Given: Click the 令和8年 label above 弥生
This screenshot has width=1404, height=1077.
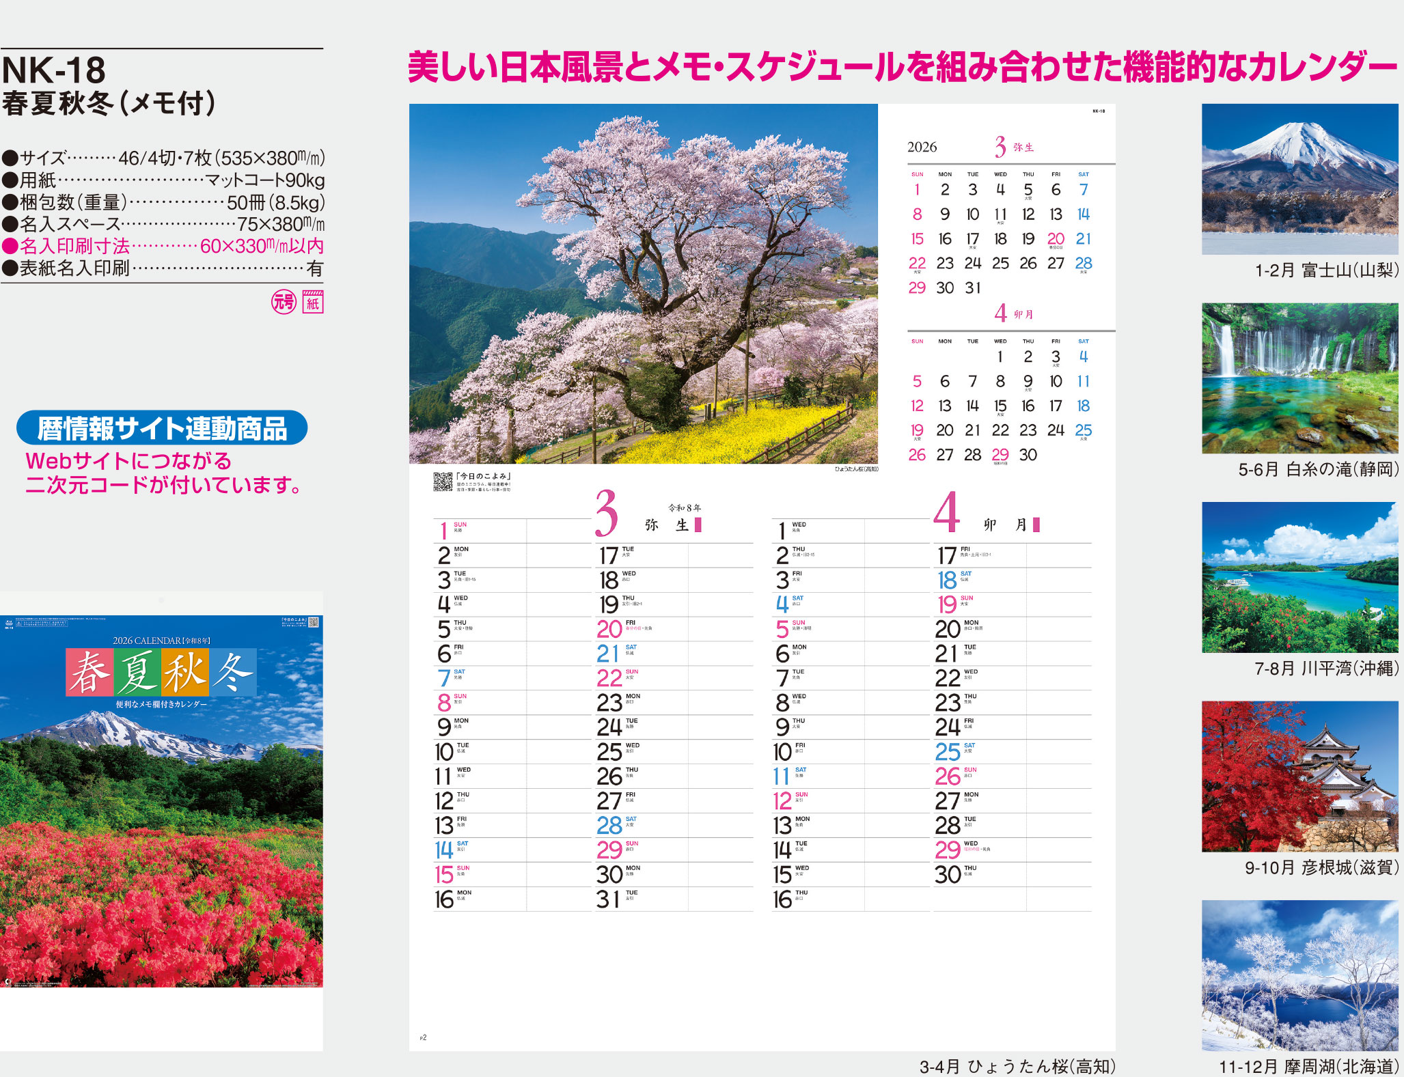Looking at the screenshot, I should click(685, 508).
